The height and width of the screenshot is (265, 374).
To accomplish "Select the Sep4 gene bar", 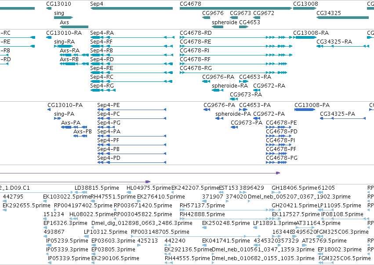I will (131, 8).
